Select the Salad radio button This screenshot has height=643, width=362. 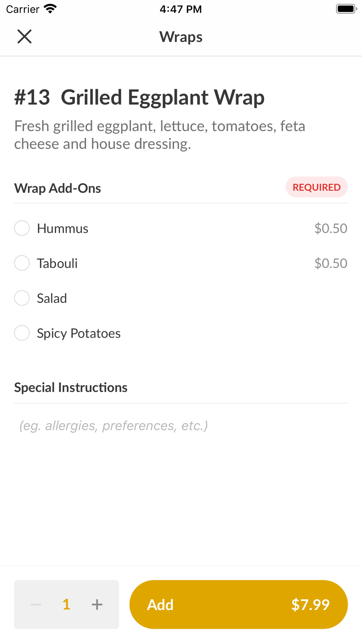point(22,298)
